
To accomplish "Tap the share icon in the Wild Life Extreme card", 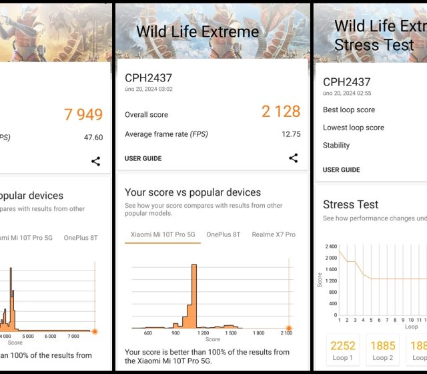I will [x=293, y=158].
